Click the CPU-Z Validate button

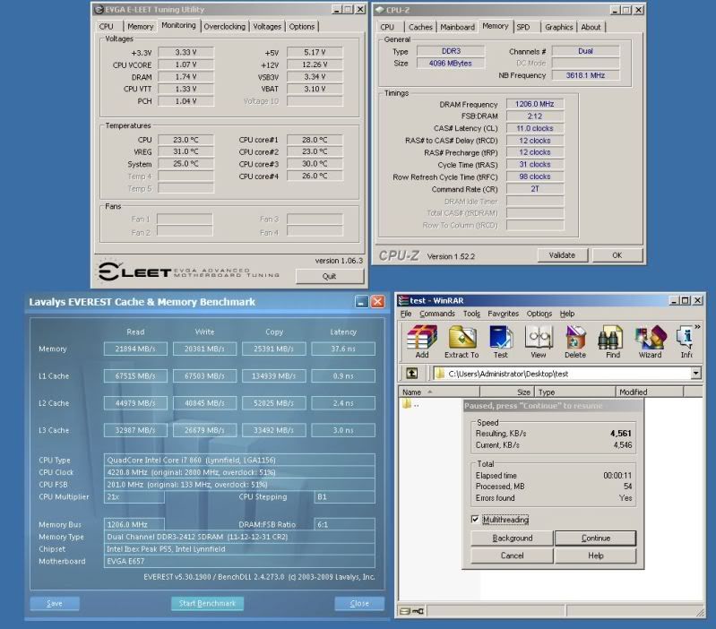click(562, 255)
